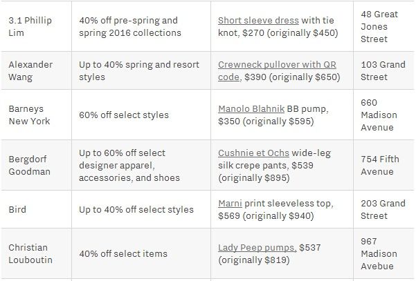Select the 967 Madison Avebue address

(x=379, y=254)
